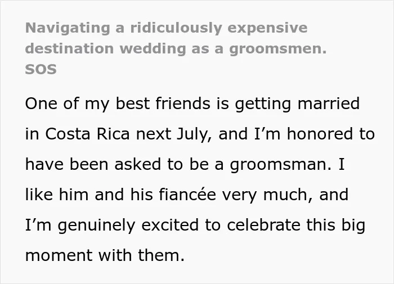Click 'destination wedding' in the heading
Viewport: 394px width, 284px height.
[106, 48]
